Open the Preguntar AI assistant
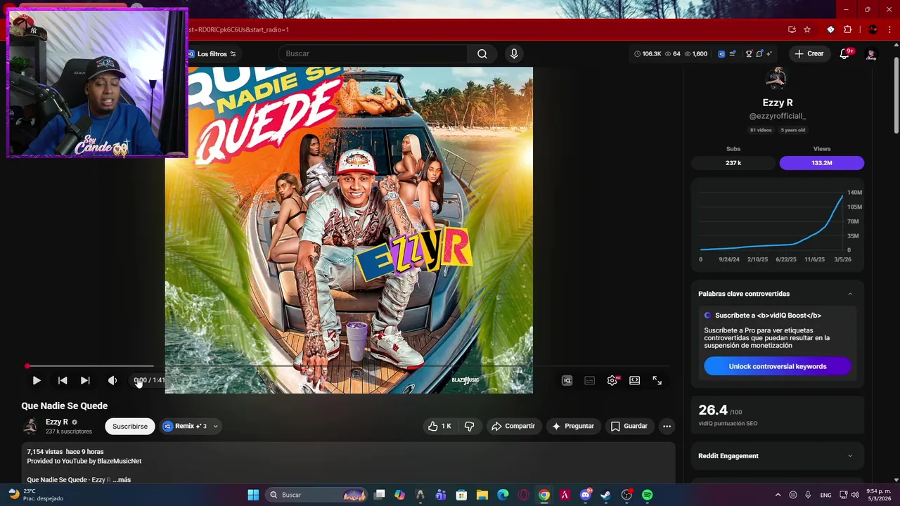 pos(573,426)
